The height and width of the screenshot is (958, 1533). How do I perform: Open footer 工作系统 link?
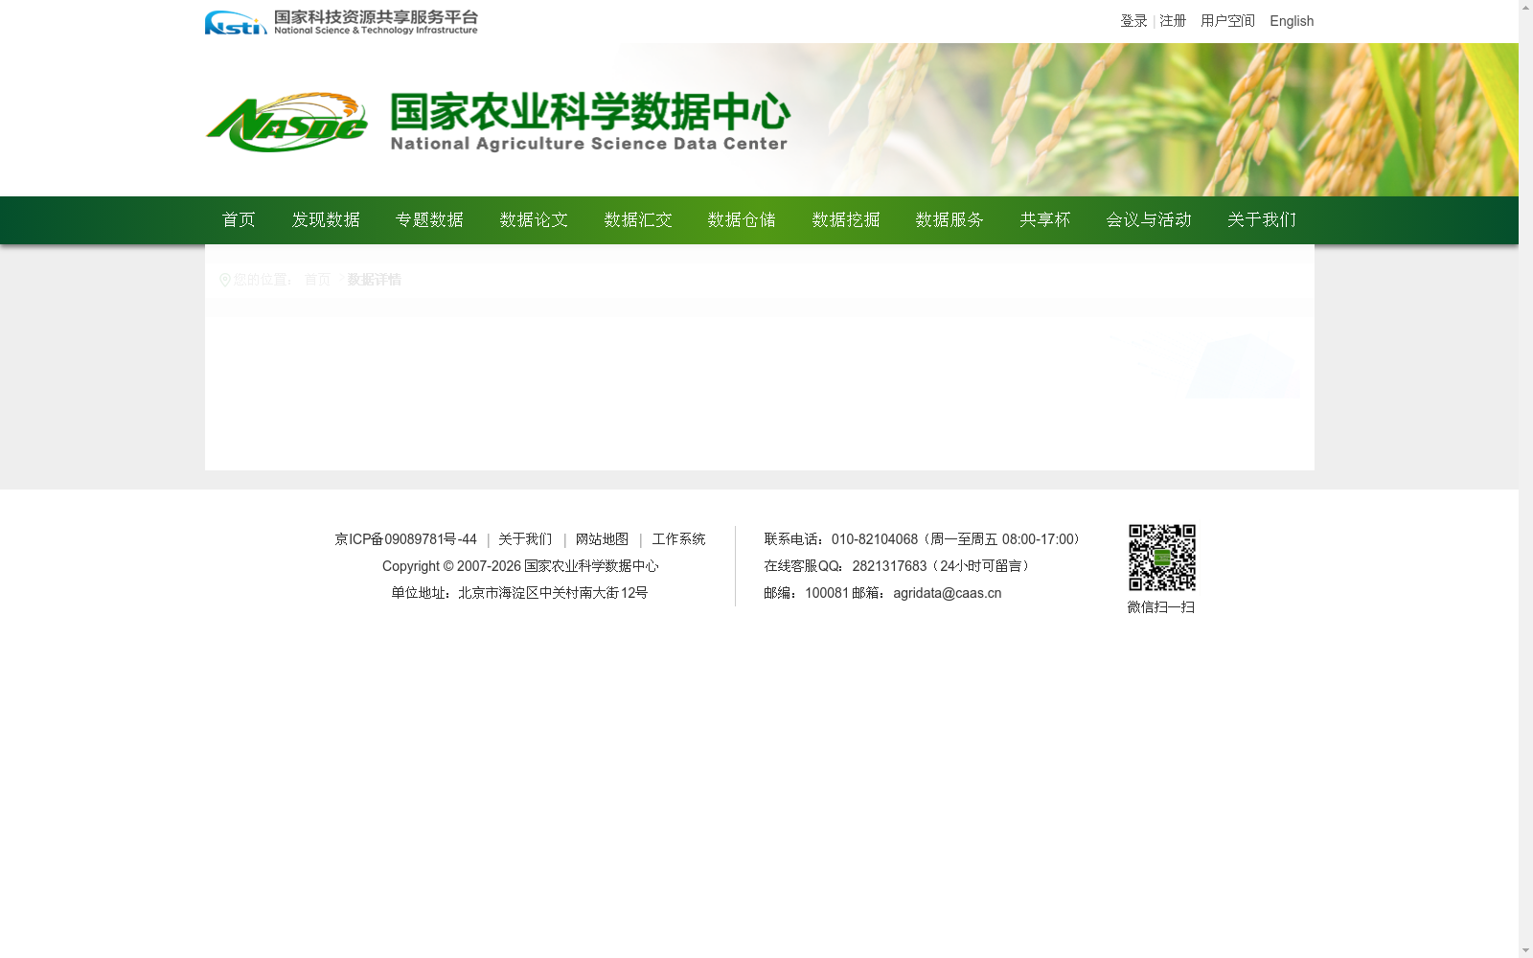pyautogui.click(x=678, y=539)
